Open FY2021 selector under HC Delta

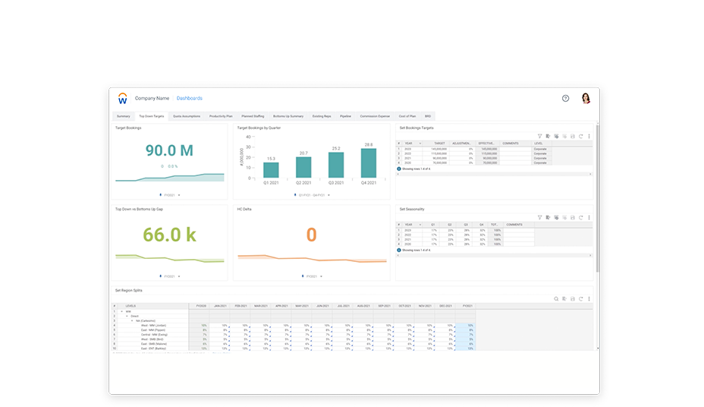tap(312, 276)
